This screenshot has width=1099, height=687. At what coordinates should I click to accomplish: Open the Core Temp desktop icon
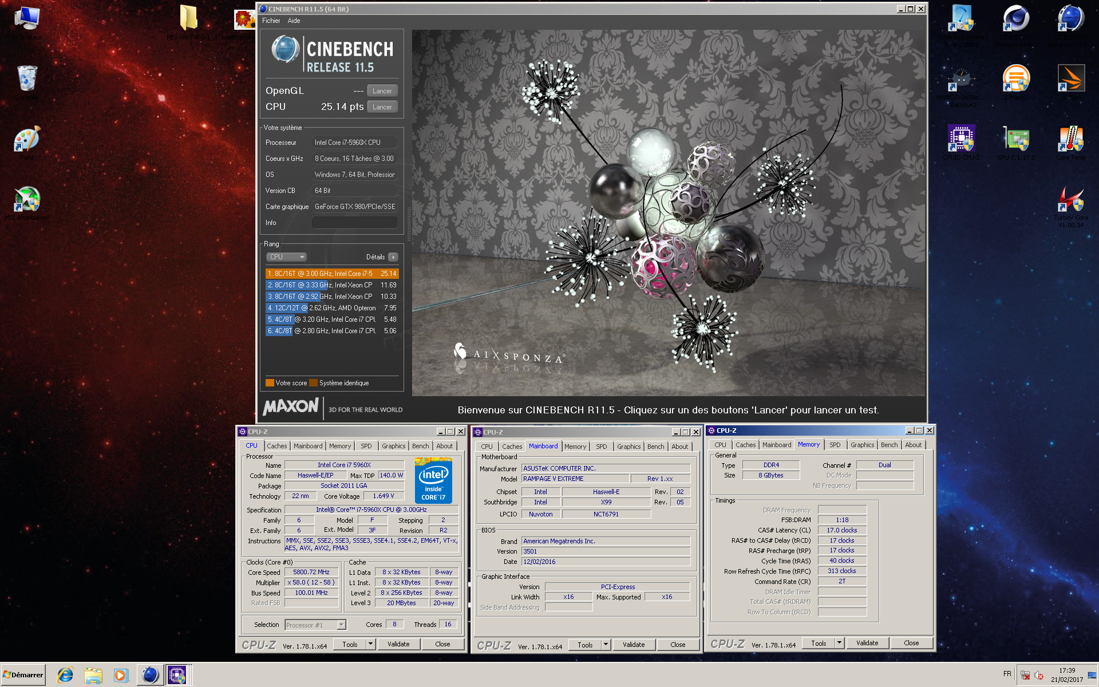click(1071, 143)
